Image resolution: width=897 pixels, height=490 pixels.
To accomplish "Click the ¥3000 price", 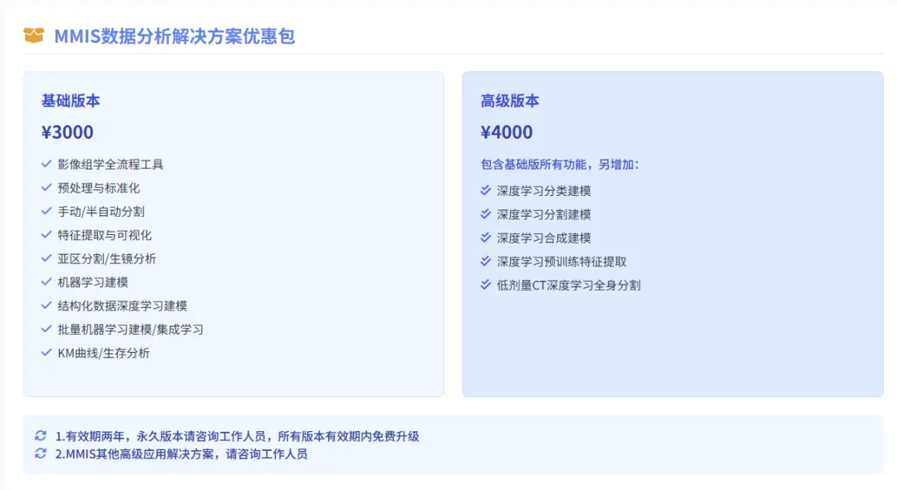I will 67,133.
